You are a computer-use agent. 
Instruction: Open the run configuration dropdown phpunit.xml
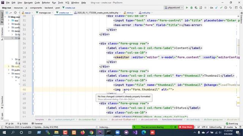(174, 8)
